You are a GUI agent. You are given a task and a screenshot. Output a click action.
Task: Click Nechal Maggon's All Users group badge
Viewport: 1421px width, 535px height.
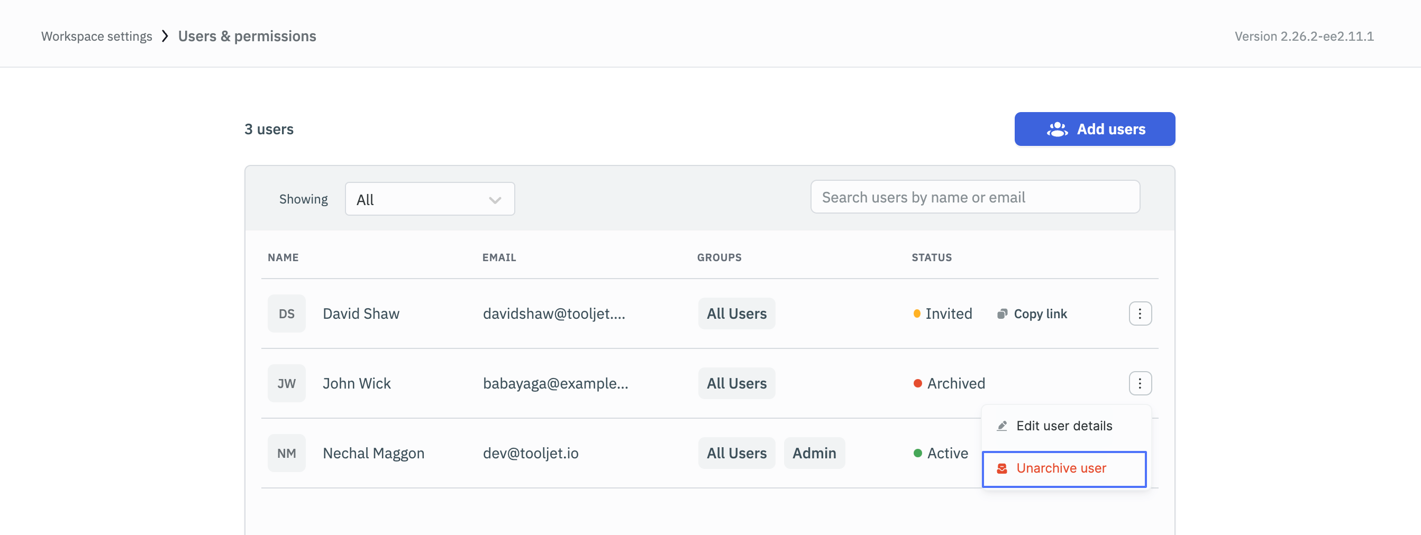tap(736, 453)
